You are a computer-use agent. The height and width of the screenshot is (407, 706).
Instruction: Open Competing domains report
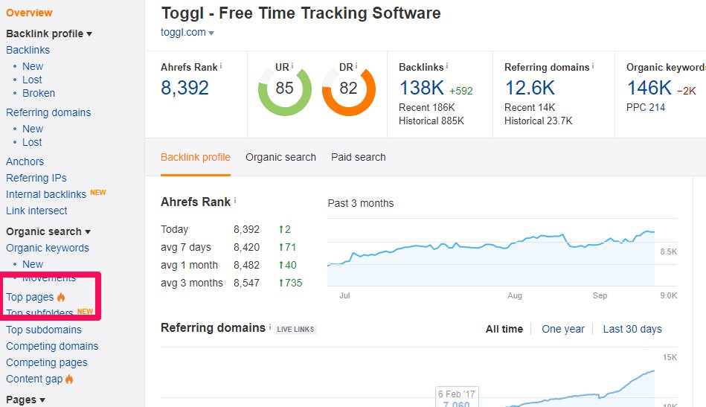point(52,346)
